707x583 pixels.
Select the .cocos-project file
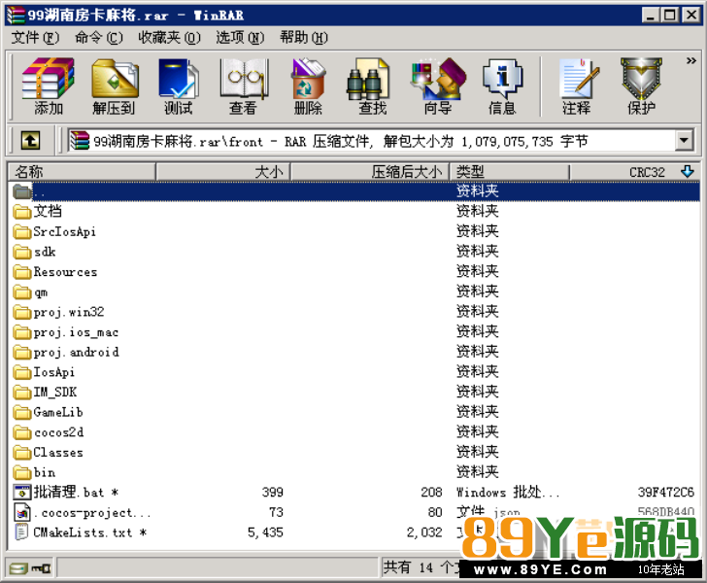tap(82, 513)
